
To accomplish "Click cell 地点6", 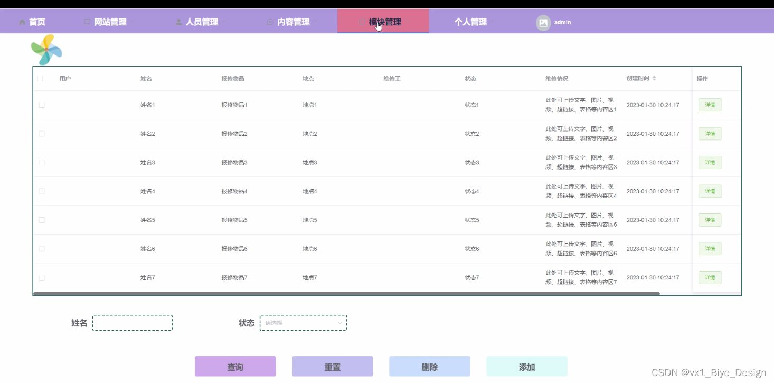I will pyautogui.click(x=310, y=249).
